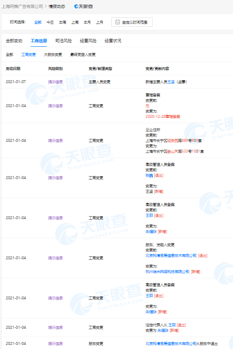Image resolution: width=233 pixels, height=349 pixels.
Task: Click the 情报动态 breadcrumb text
Action: [57, 7]
